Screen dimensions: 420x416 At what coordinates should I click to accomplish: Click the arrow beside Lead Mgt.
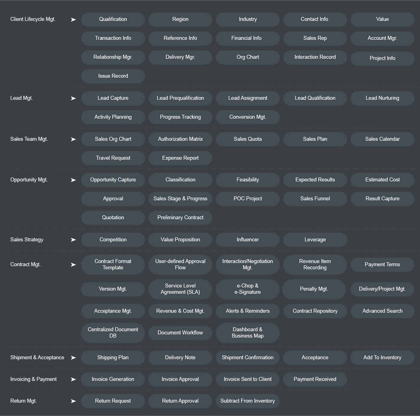coord(73,98)
